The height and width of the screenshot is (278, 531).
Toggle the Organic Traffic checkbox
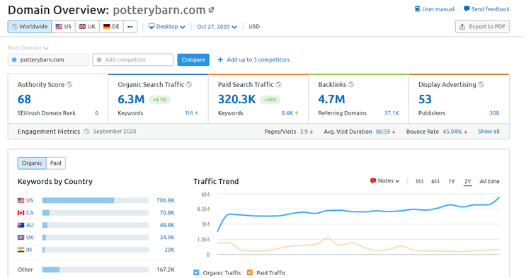tap(196, 272)
